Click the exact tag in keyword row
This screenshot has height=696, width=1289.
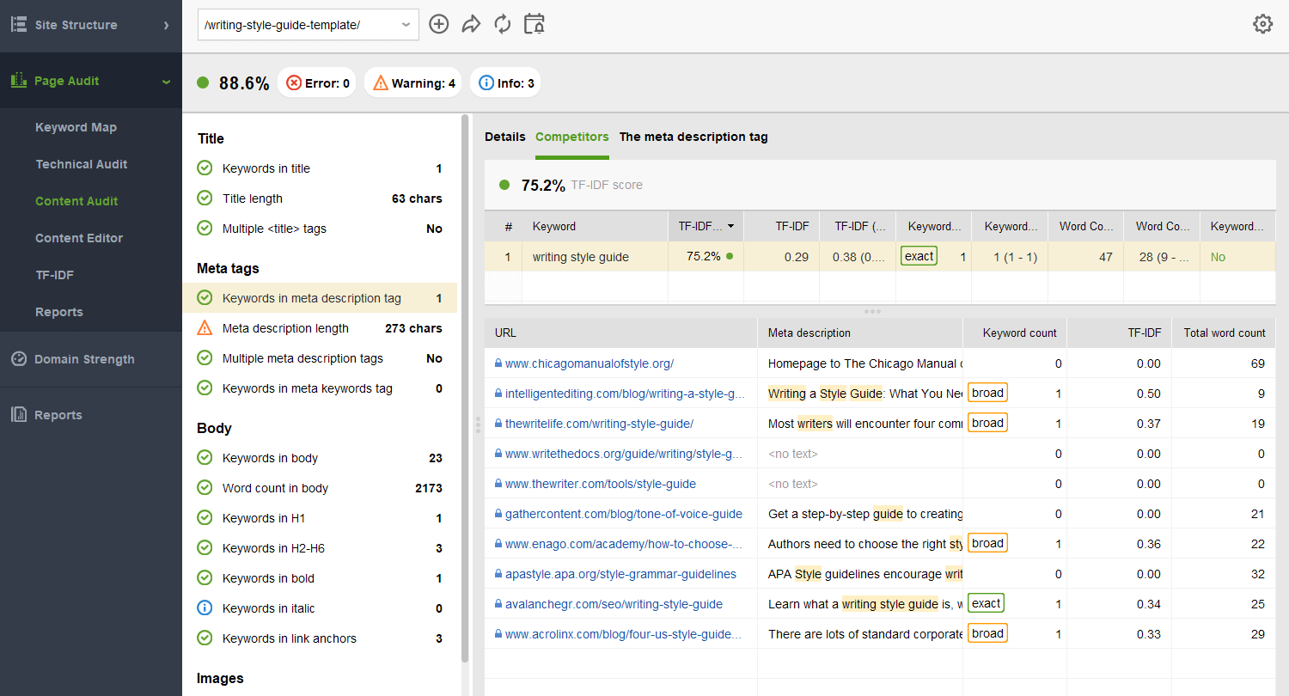point(919,255)
